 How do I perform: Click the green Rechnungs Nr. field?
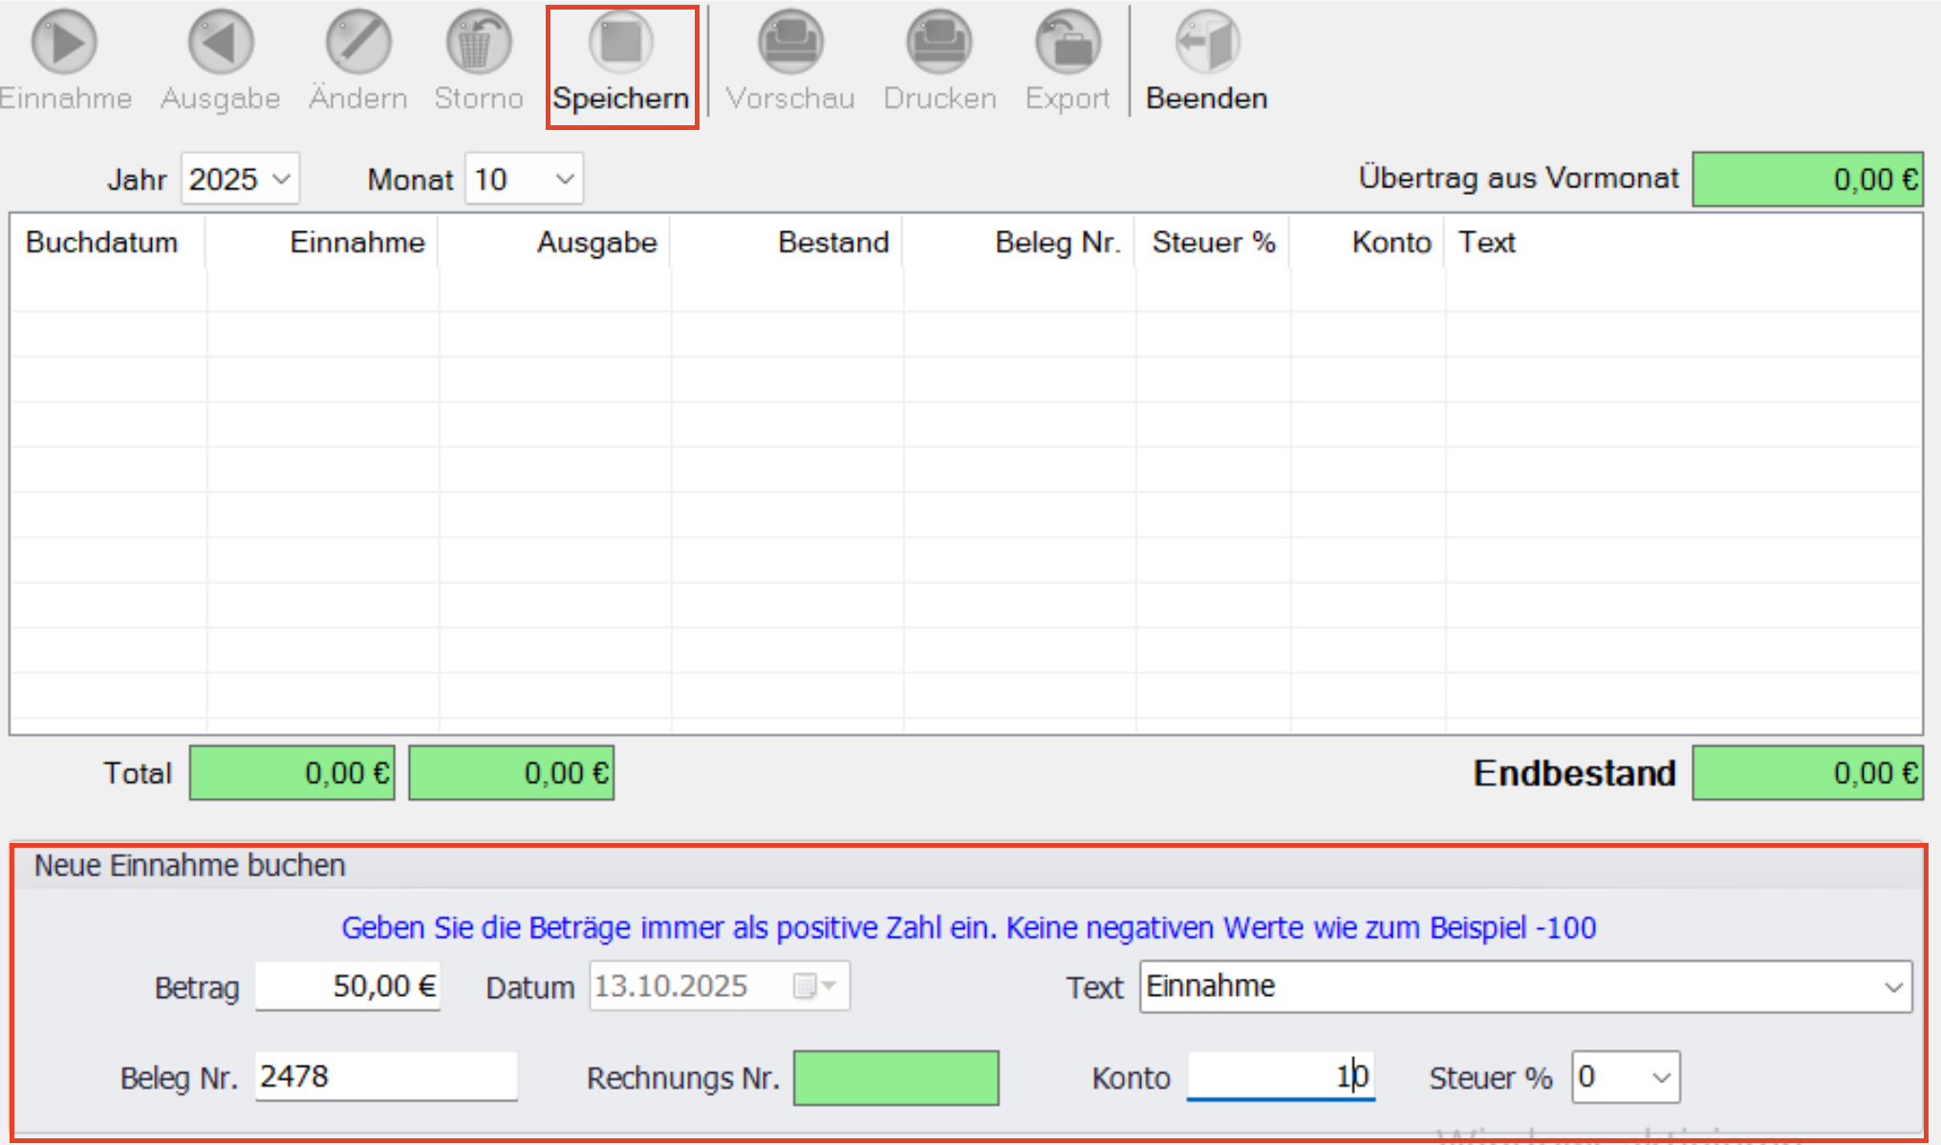point(896,1078)
